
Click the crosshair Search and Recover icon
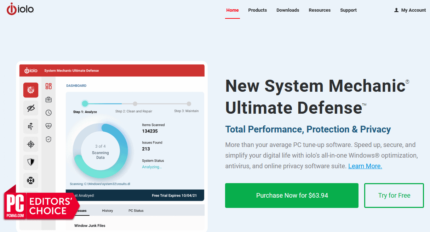coord(31,144)
